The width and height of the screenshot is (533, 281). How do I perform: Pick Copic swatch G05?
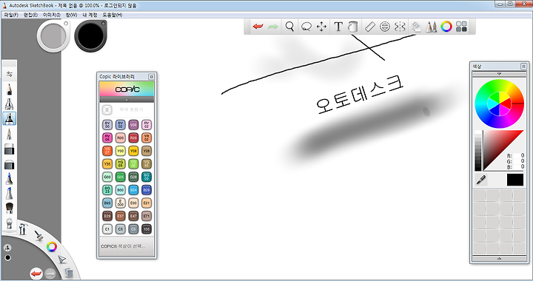(121, 177)
